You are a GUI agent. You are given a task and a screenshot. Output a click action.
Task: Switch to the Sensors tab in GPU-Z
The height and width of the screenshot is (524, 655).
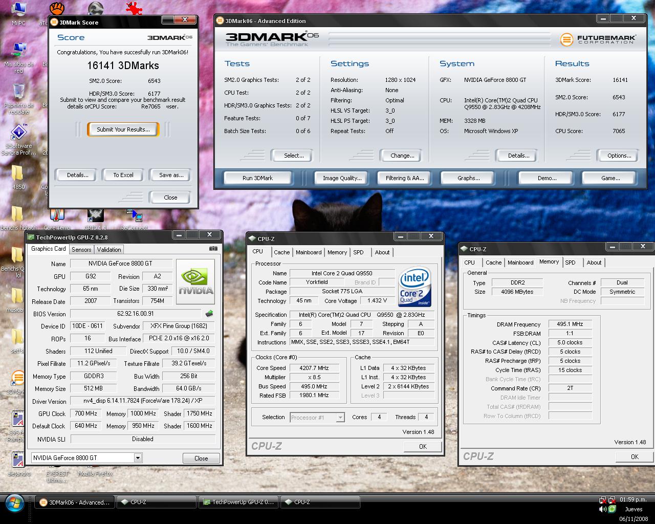click(81, 249)
